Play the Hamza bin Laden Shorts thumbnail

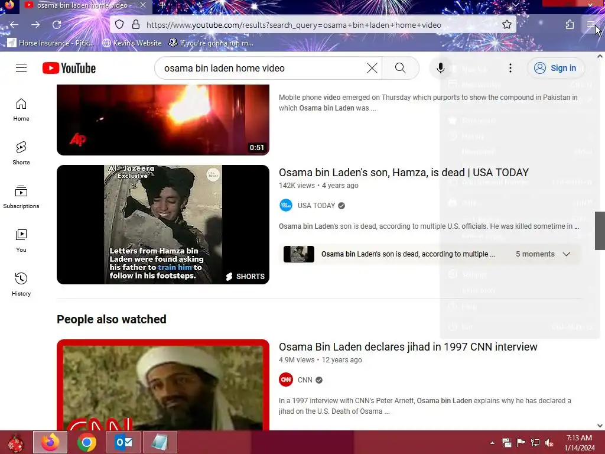pos(163,224)
